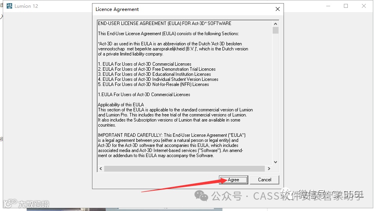
Task: Place cursor on the END-USER LICENSE AGREEMENT heading
Action: coord(164,23)
